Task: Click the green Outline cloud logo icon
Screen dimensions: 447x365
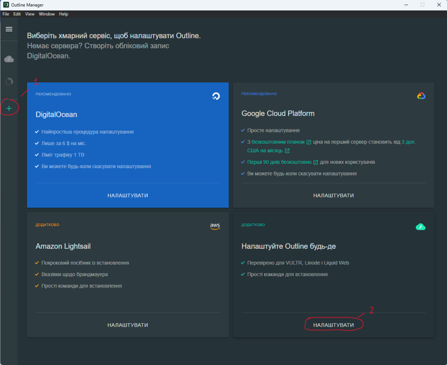Action: coord(420,226)
